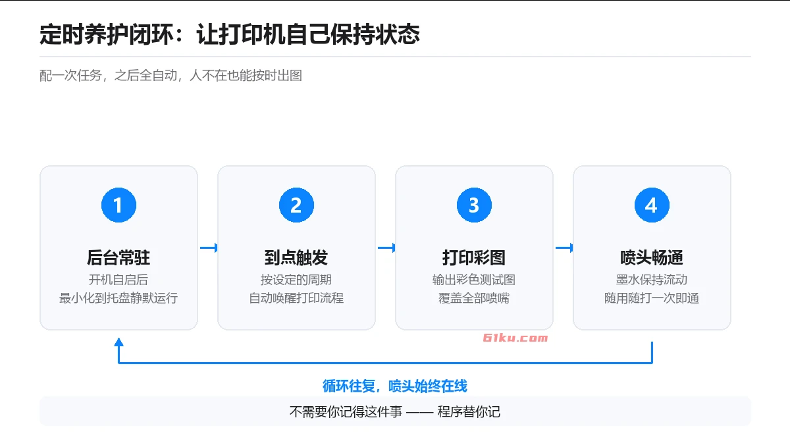Select the heading 喷头畅通
The height and width of the screenshot is (445, 790).
(x=652, y=257)
